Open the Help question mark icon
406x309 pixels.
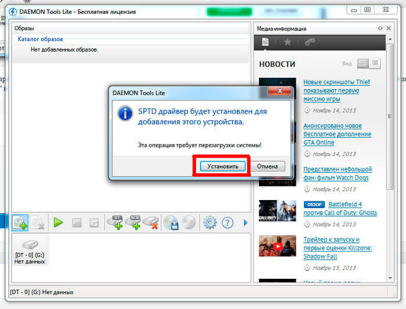(227, 223)
